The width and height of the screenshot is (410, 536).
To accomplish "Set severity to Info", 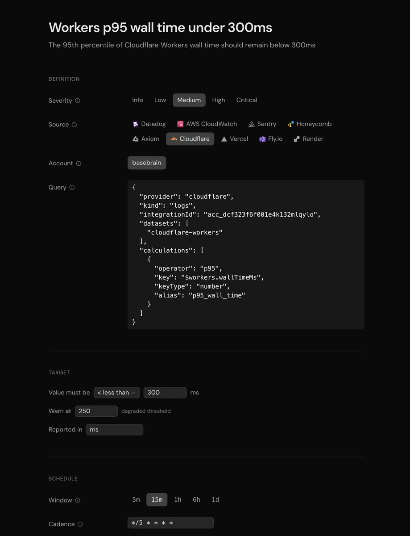I will coord(137,100).
